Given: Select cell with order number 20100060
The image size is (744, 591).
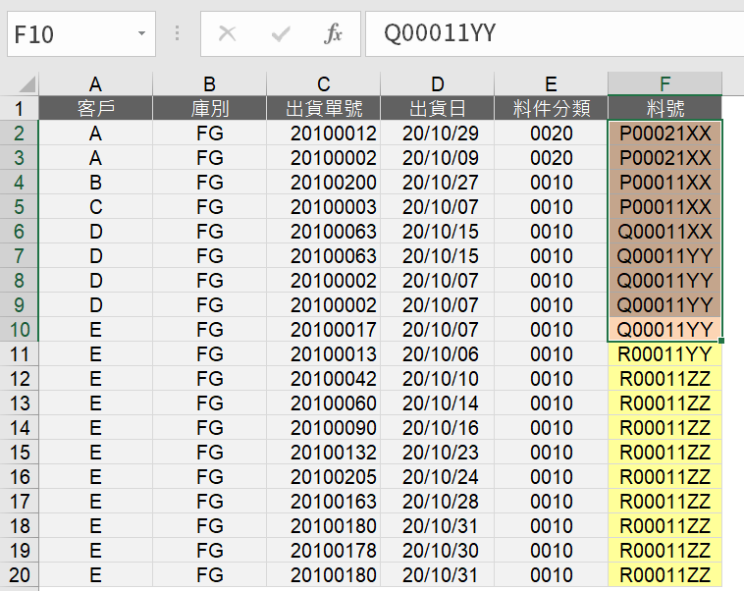Looking at the screenshot, I should (x=323, y=403).
